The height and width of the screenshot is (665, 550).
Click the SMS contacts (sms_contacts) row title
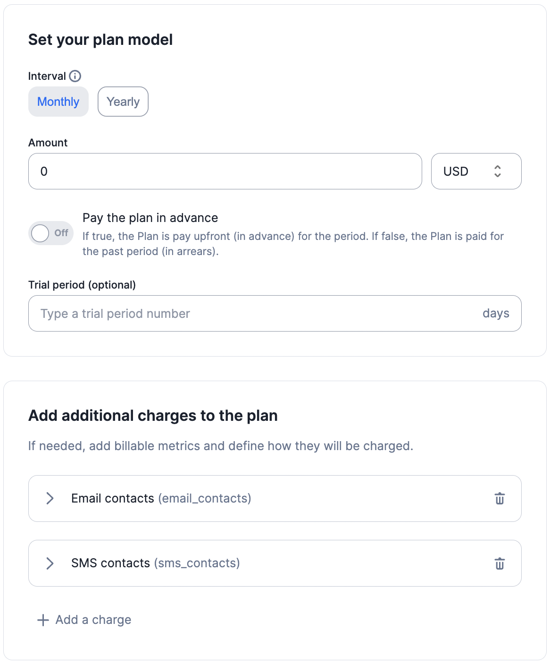coord(156,563)
